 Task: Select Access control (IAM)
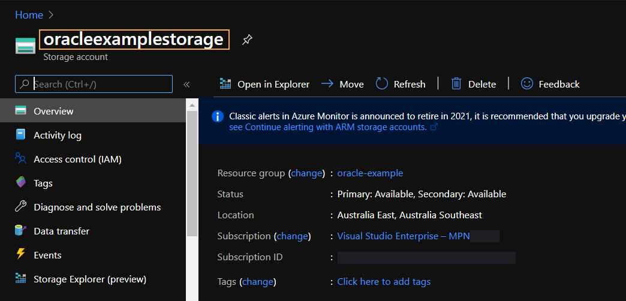click(x=92, y=159)
